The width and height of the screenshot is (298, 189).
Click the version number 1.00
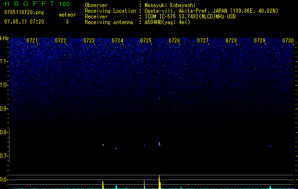click(x=64, y=4)
